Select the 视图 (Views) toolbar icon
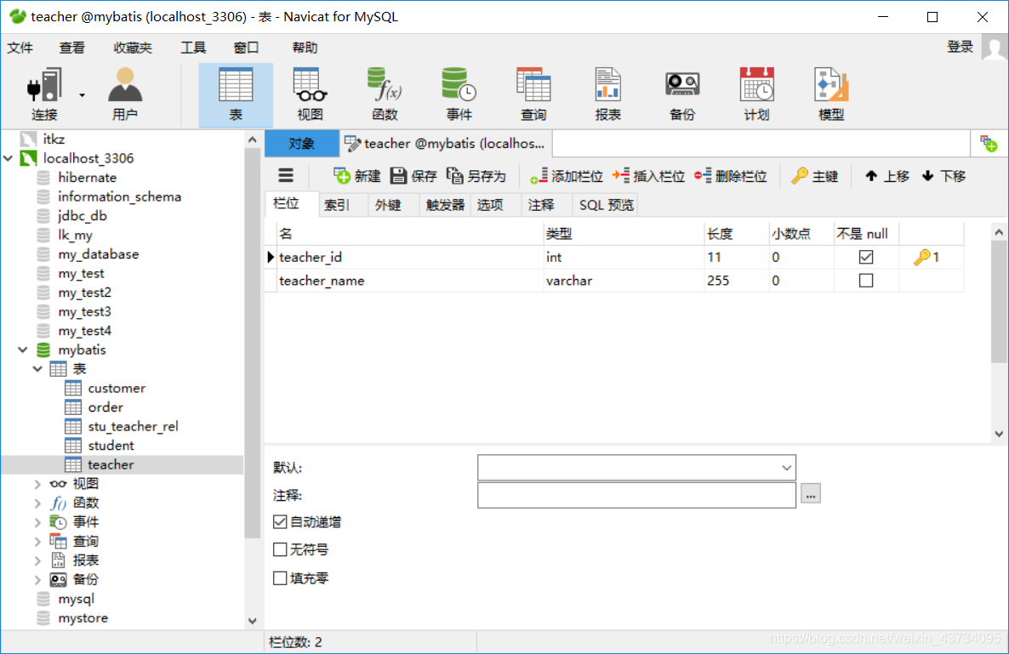The image size is (1009, 654). pyautogui.click(x=309, y=92)
